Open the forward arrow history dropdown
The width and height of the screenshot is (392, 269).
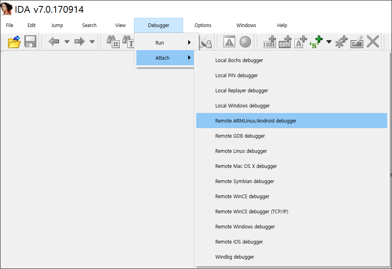pos(92,42)
